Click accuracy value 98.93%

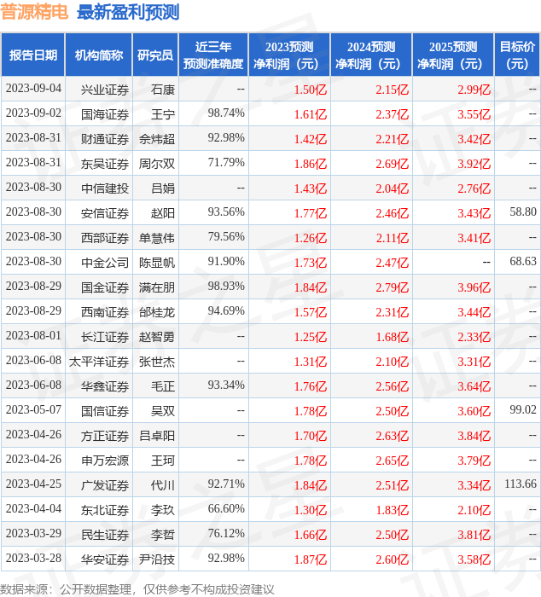(226, 287)
